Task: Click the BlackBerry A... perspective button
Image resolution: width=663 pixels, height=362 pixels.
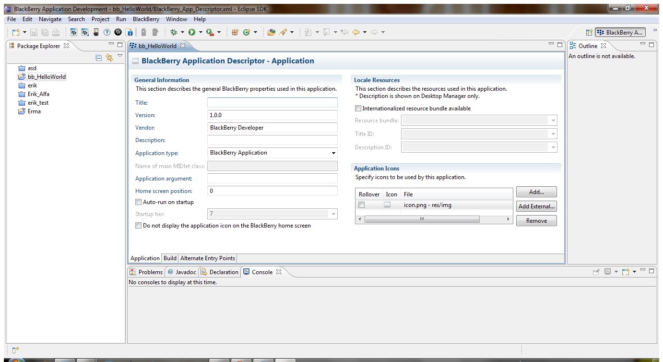Action: (x=620, y=32)
